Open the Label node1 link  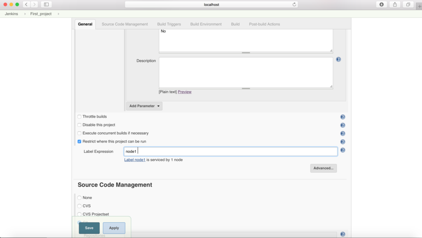tap(135, 159)
